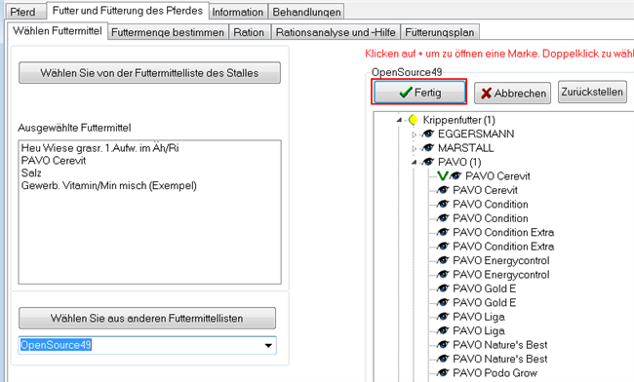Image resolution: width=634 pixels, height=382 pixels.
Task: Click the eye icon beside EGGERSMANN
Action: coord(427,134)
